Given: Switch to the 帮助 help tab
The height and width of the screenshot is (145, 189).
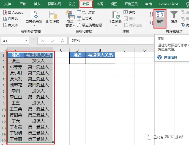Looking at the screenshot, I should coord(149,4).
